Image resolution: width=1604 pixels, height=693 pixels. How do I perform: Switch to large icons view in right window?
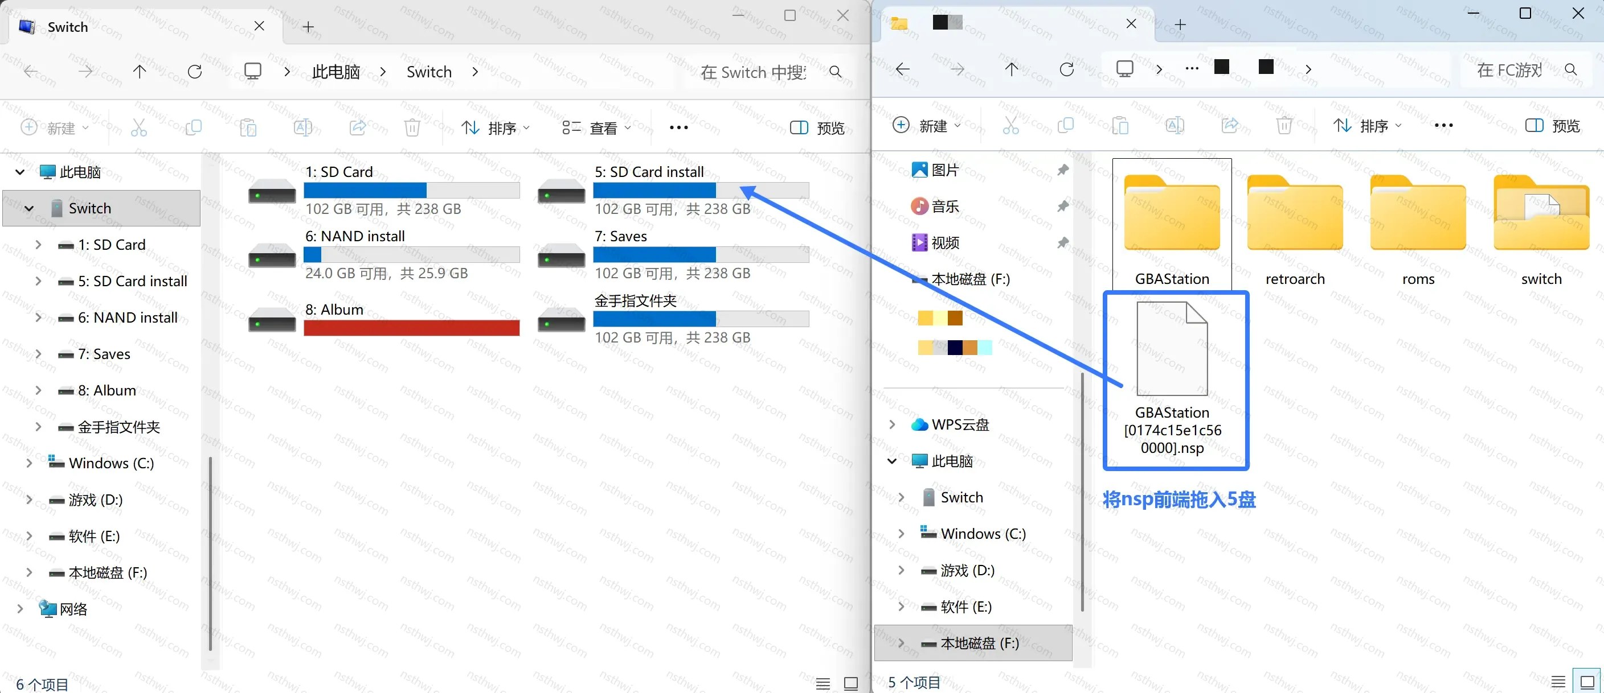(x=1586, y=682)
